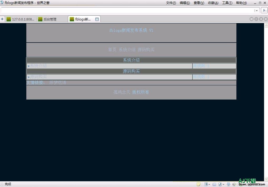Viewport: 268px width, 187px height.
Task: Click 阅读数 1 in 系统介绍 row
Action: coord(201,66)
